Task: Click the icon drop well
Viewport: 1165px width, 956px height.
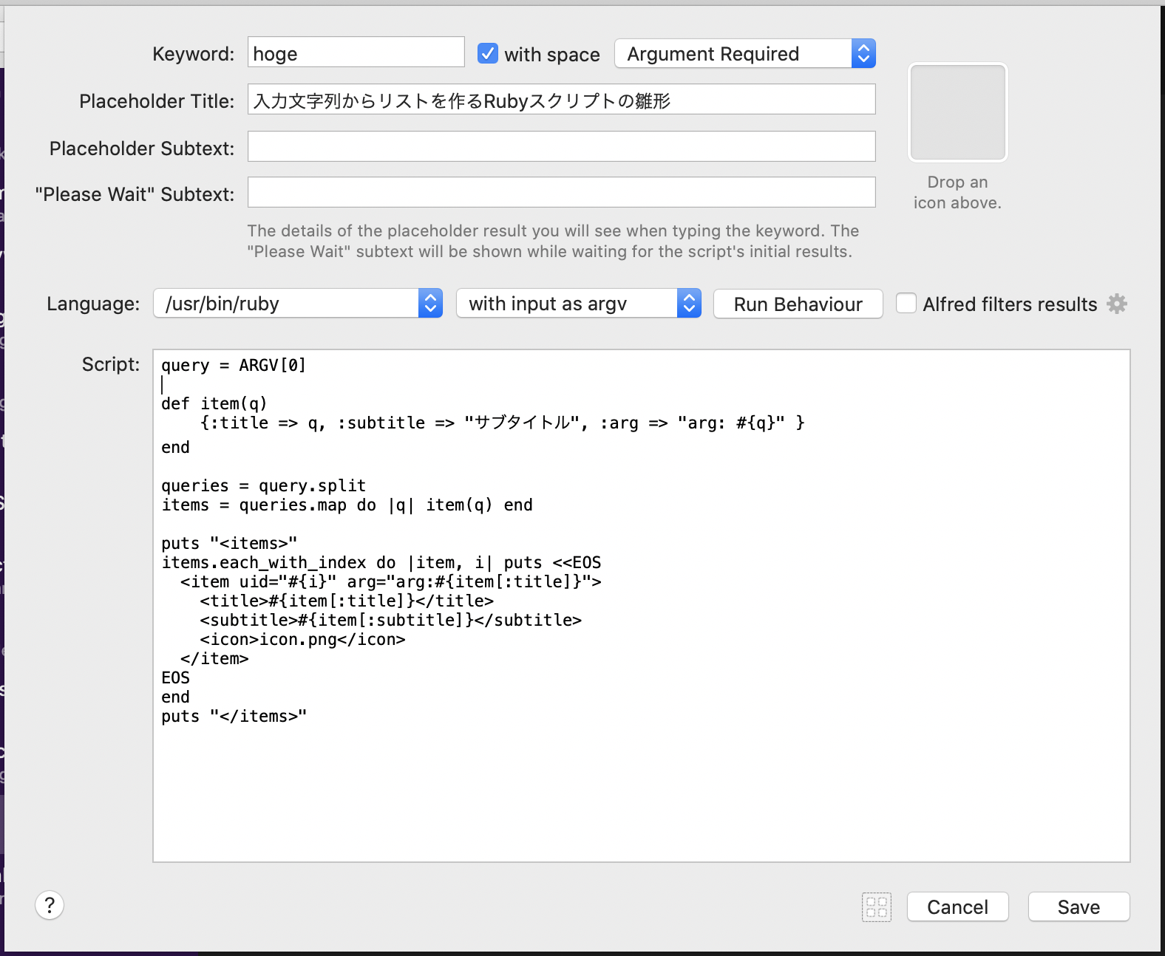Action: click(957, 112)
